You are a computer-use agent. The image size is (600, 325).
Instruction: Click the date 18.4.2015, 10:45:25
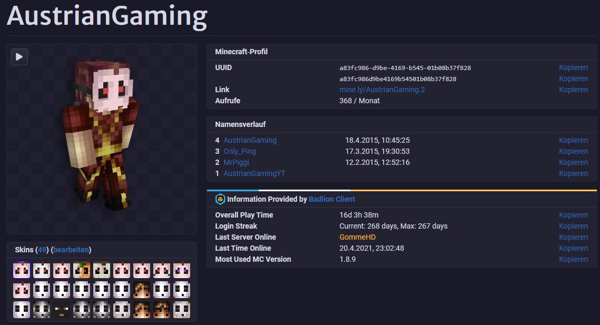coord(377,140)
